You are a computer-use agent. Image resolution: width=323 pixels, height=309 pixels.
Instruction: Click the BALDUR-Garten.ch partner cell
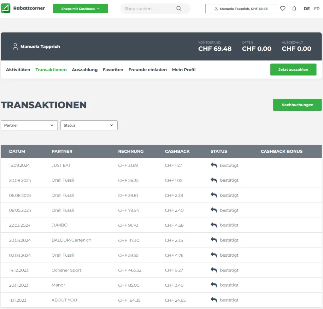point(72,240)
